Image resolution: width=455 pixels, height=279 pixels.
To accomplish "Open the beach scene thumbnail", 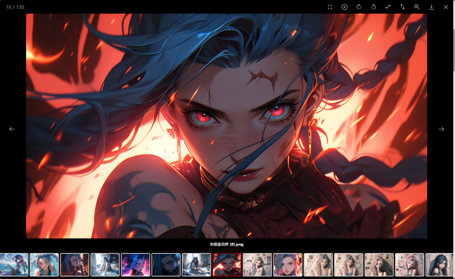I will pos(14,265).
